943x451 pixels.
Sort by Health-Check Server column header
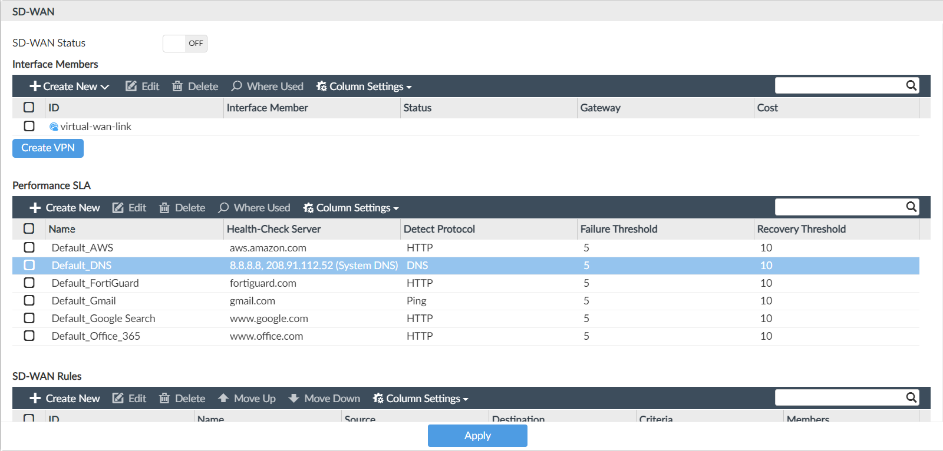tap(273, 229)
